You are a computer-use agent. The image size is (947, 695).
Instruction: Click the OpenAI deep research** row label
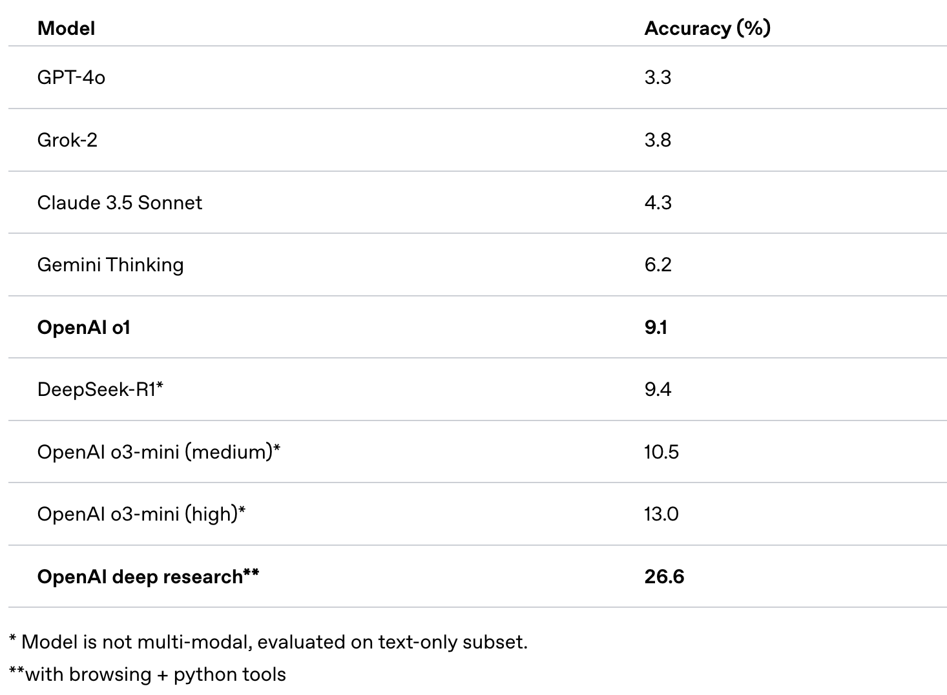pos(148,576)
